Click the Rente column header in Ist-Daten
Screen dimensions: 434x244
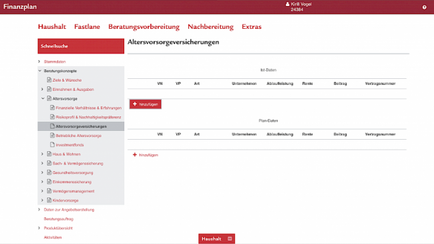coord(307,84)
